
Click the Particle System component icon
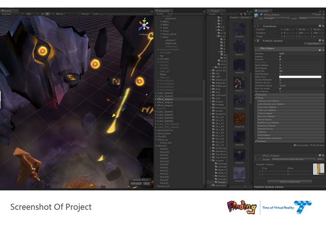(258, 41)
